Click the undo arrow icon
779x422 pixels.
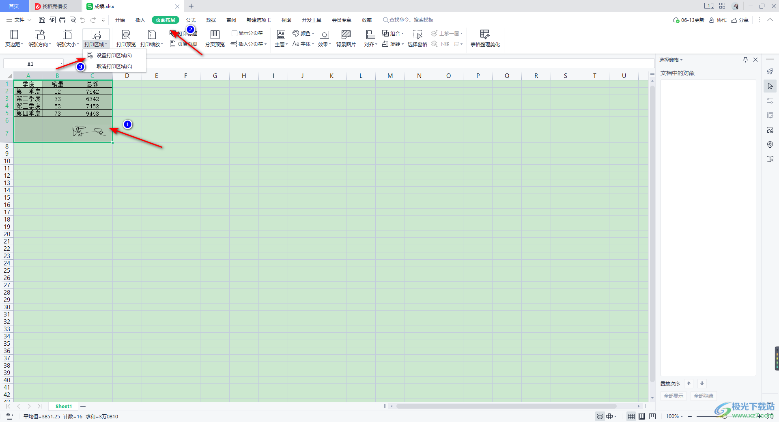click(83, 20)
